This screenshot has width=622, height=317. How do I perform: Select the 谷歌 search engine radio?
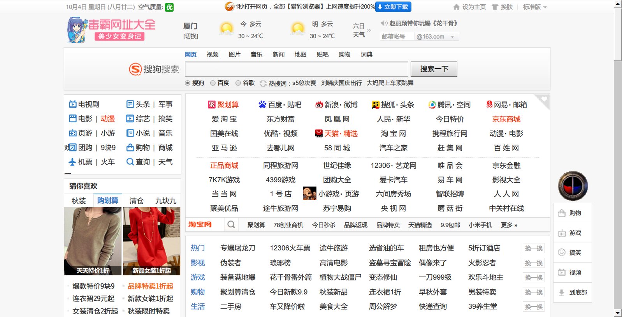pyautogui.click(x=238, y=83)
